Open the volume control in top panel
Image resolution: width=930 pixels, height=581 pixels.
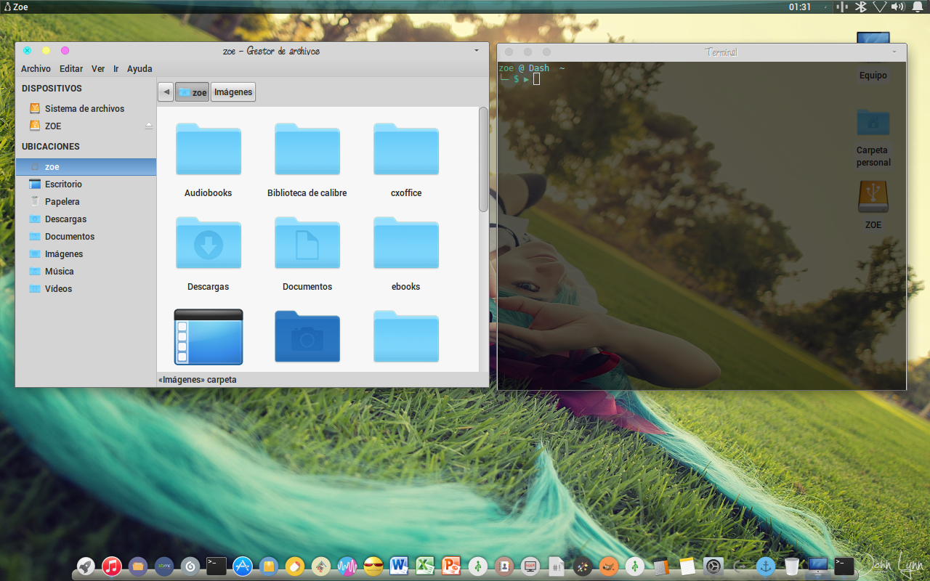pyautogui.click(x=898, y=7)
